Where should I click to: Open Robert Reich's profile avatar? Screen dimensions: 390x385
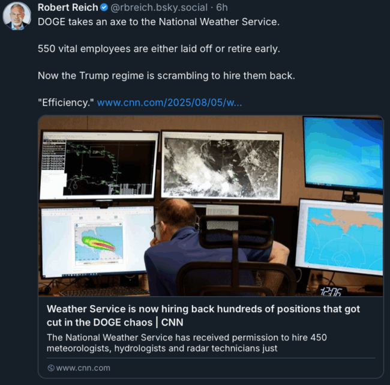pos(17,16)
